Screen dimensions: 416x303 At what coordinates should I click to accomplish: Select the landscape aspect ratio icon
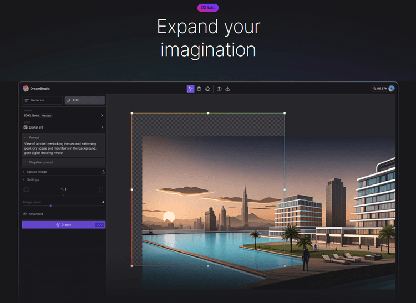[26, 189]
